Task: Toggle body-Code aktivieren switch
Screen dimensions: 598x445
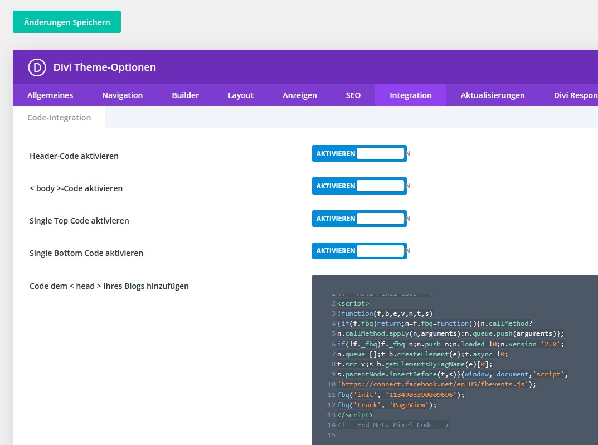Action: pyautogui.click(x=359, y=186)
